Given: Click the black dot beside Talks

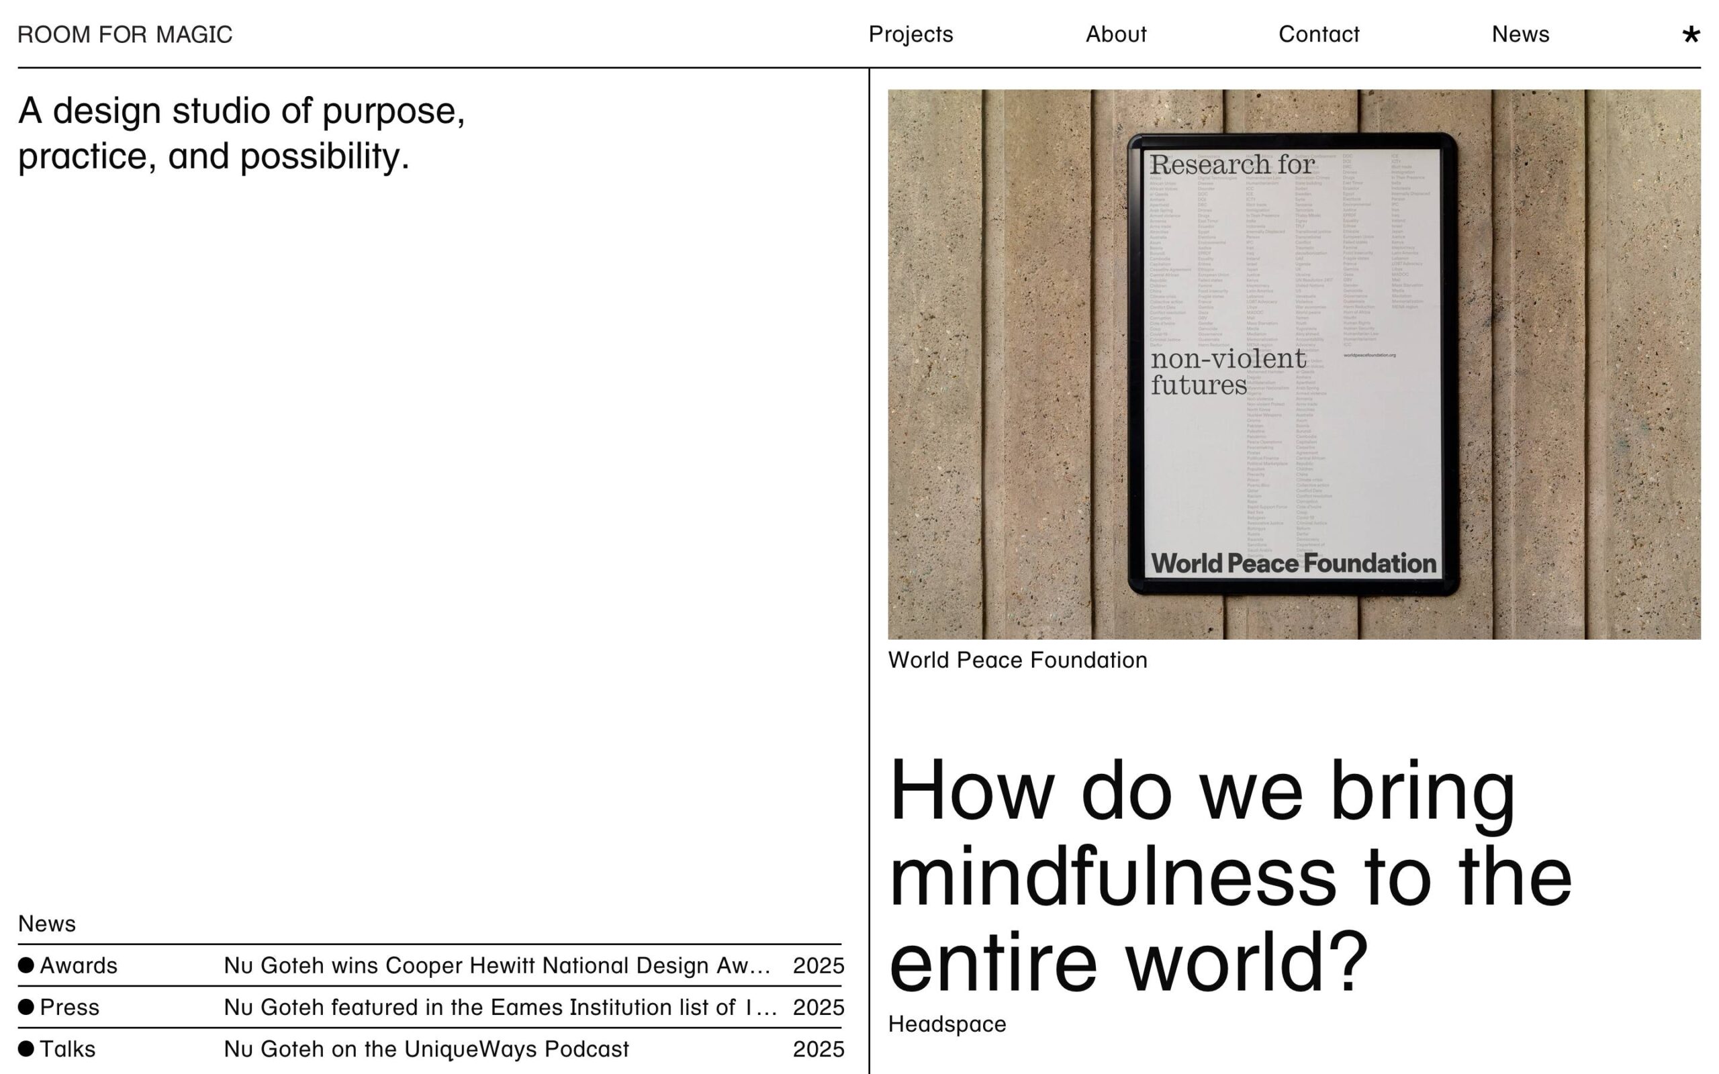Looking at the screenshot, I should [26, 1048].
